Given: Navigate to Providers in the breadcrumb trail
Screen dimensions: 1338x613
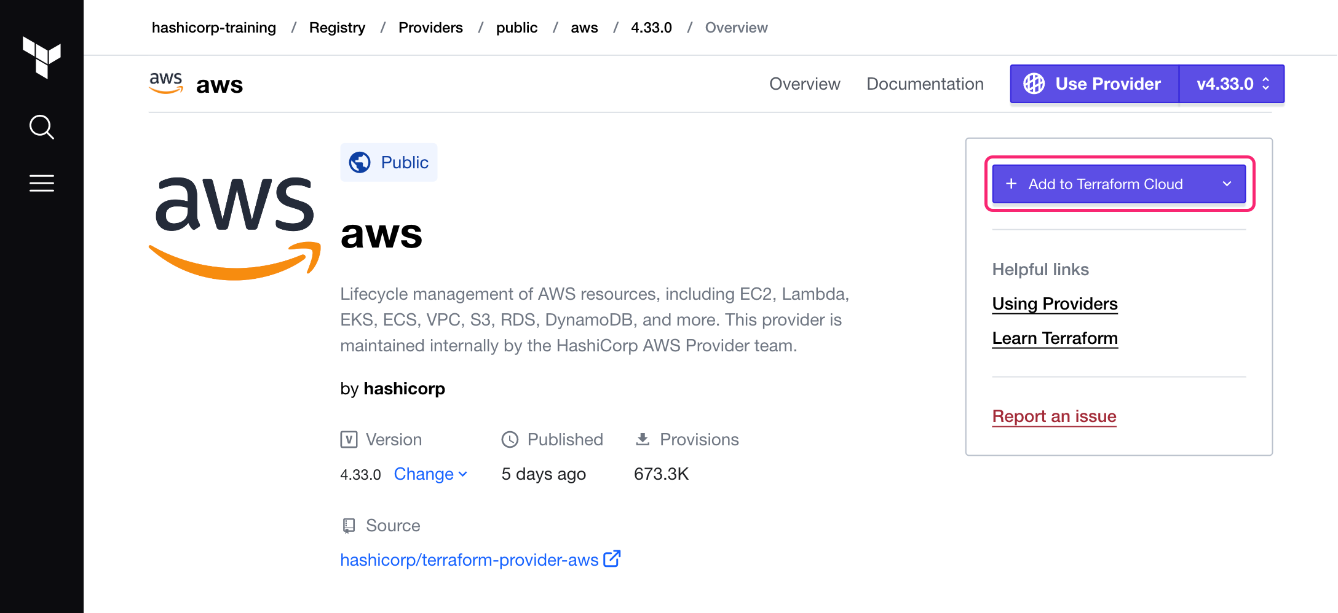Looking at the screenshot, I should (430, 27).
